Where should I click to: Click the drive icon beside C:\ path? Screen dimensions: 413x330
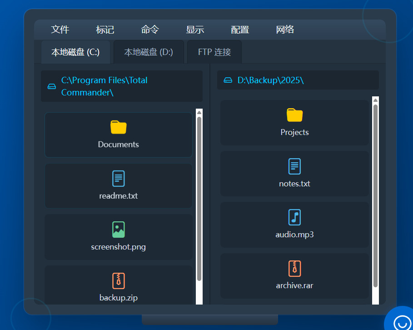click(x=52, y=86)
